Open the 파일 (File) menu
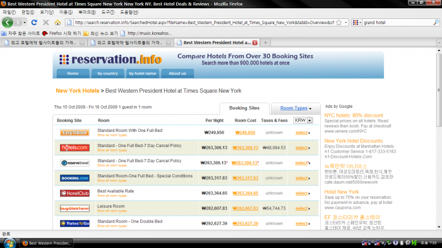The image size is (442, 248). click(9, 12)
